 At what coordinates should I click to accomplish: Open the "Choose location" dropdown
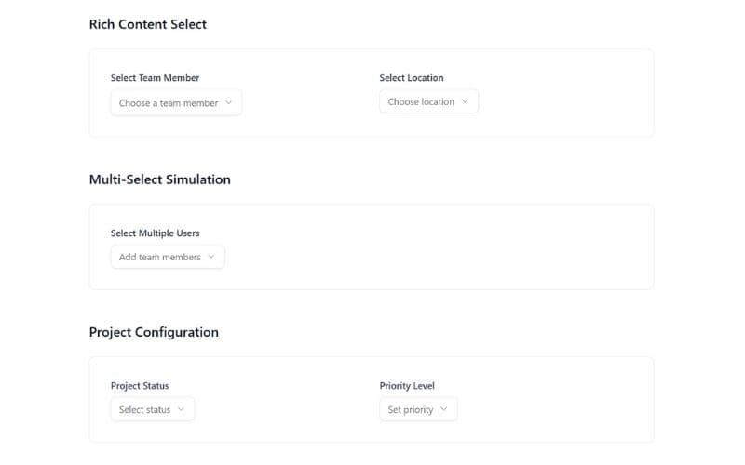(x=428, y=101)
